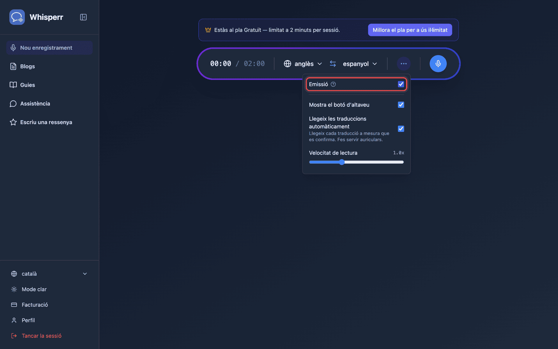
Task: Toggle the three-dots options menu
Action: coord(404,64)
